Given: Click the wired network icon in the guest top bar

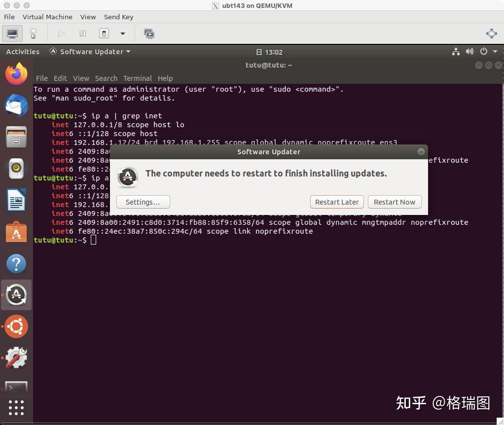Looking at the screenshot, I should [456, 51].
